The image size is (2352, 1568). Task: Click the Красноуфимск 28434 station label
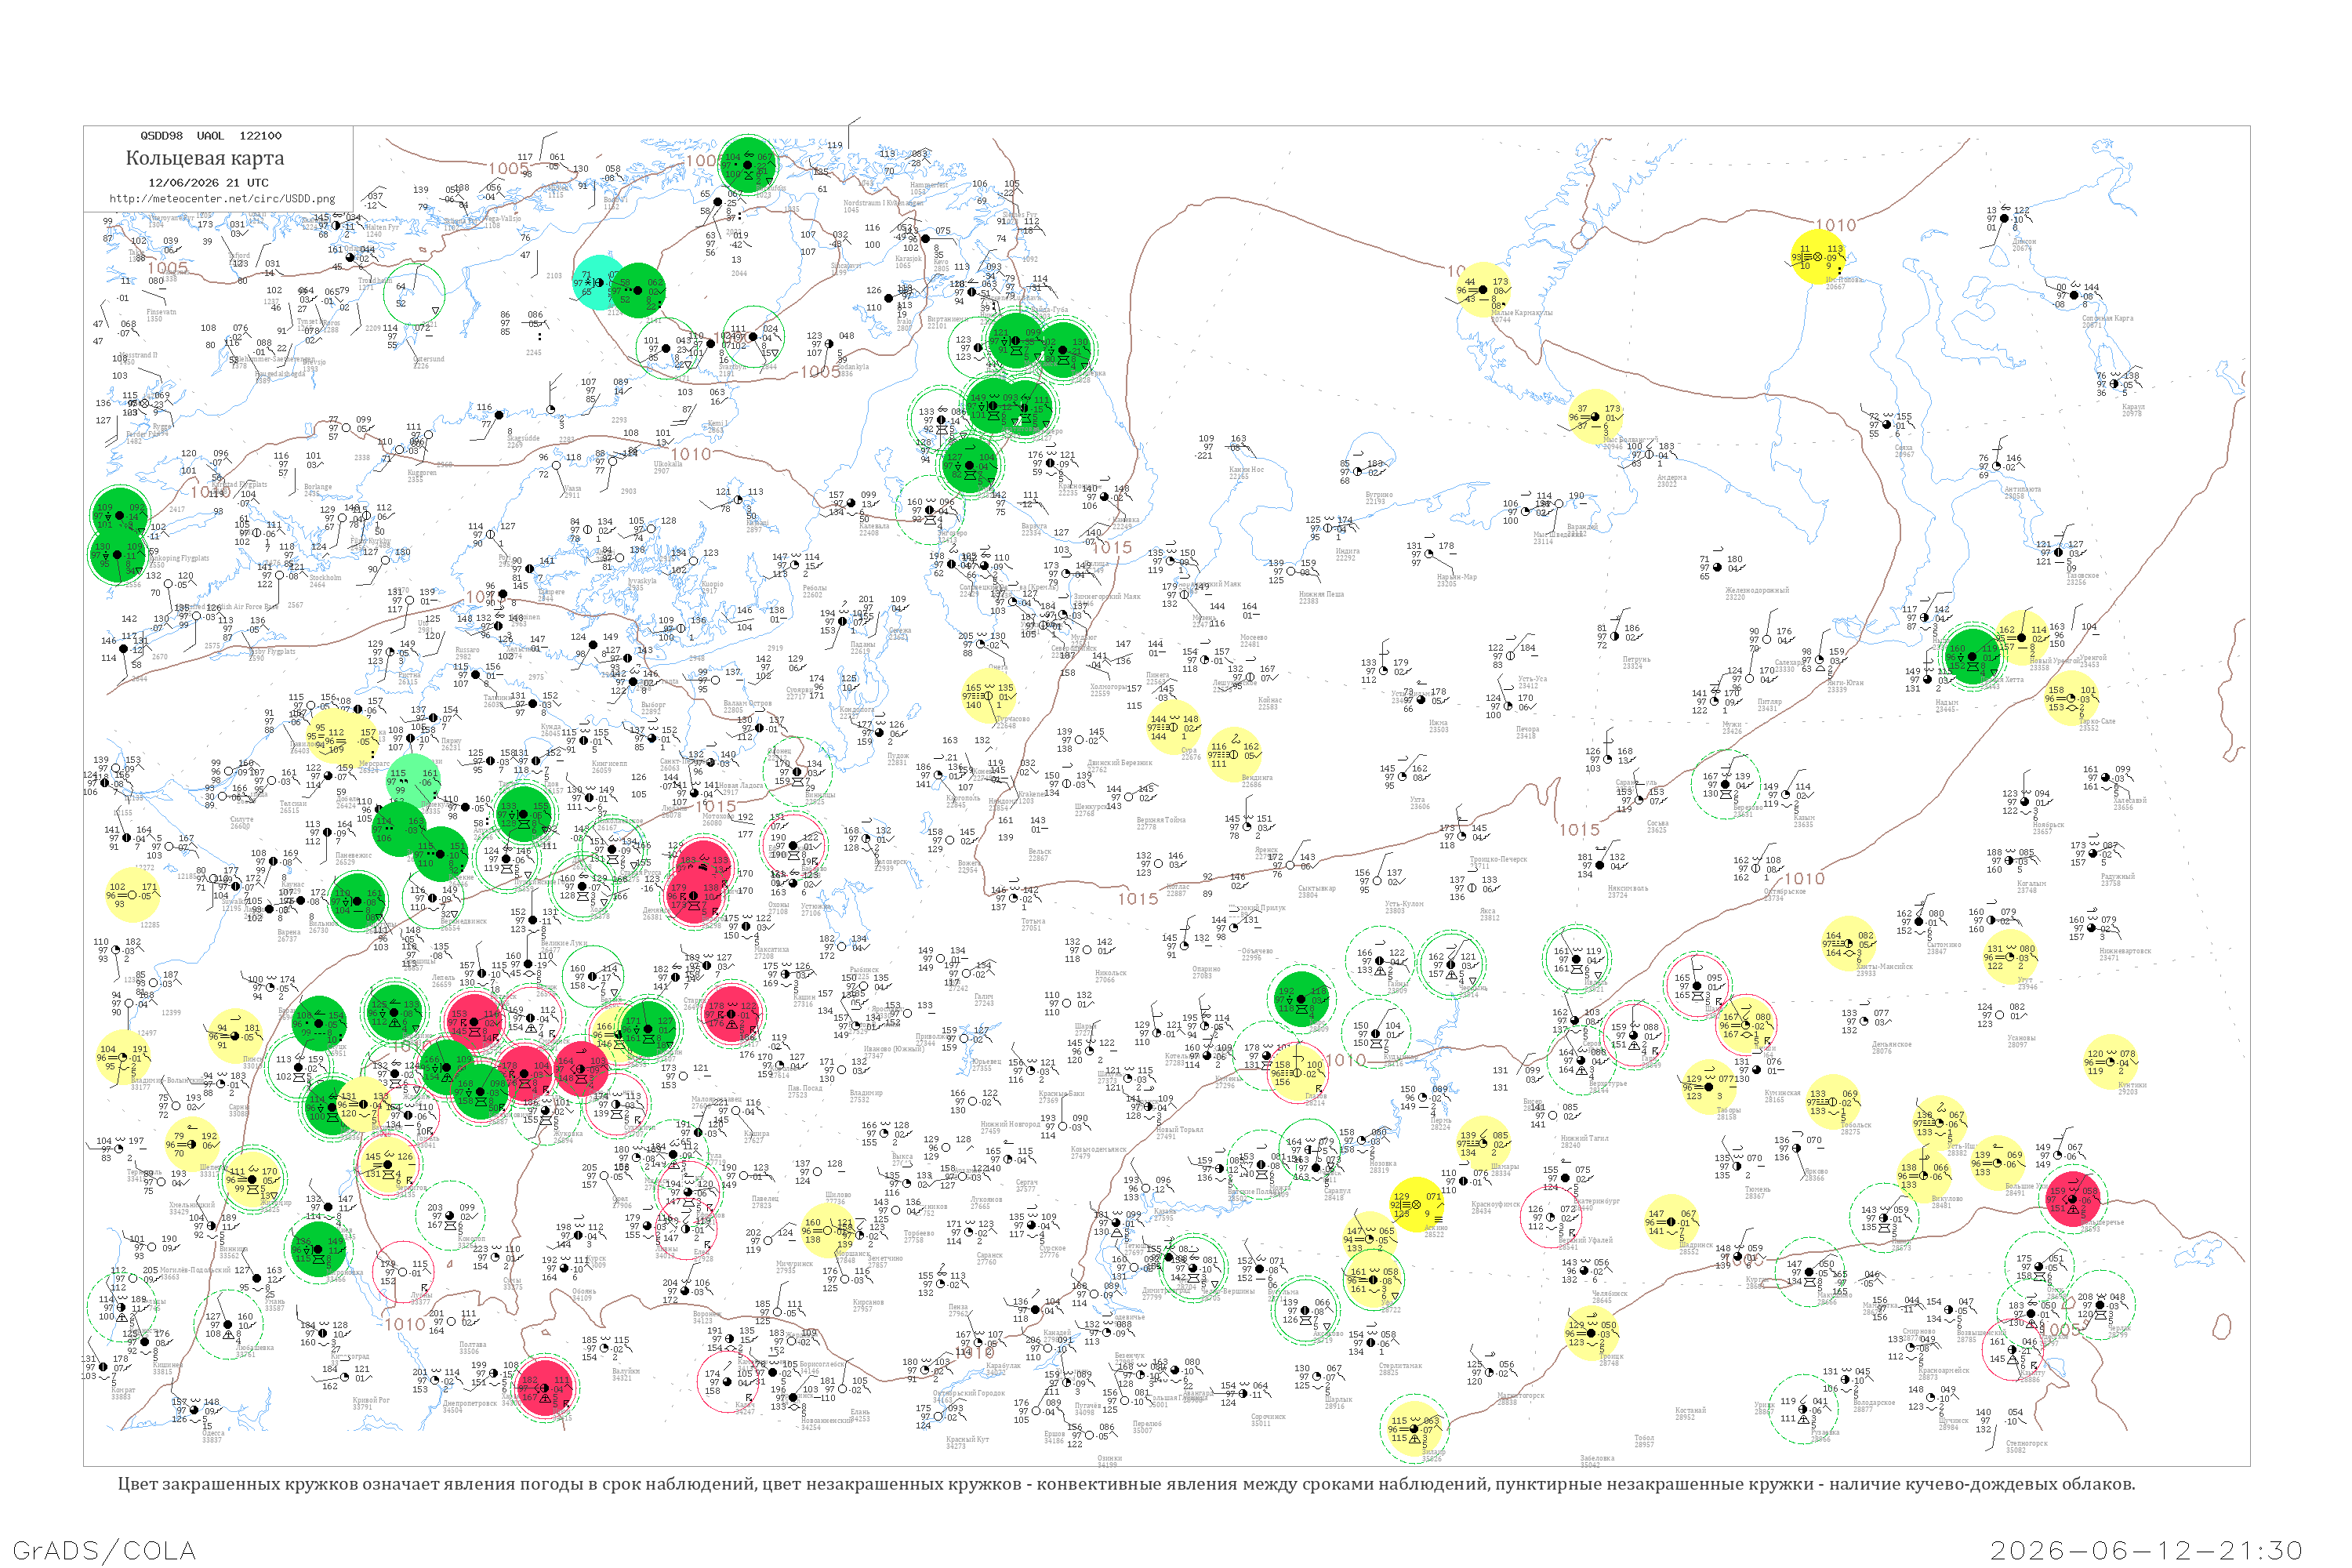(1496, 1208)
